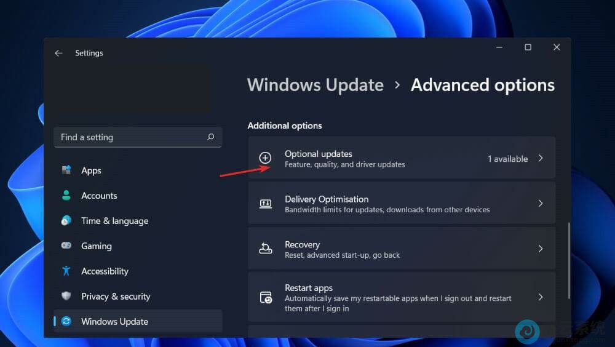Screen dimensions: 615x347
Task: Open the Recovery title
Action: tap(303, 244)
